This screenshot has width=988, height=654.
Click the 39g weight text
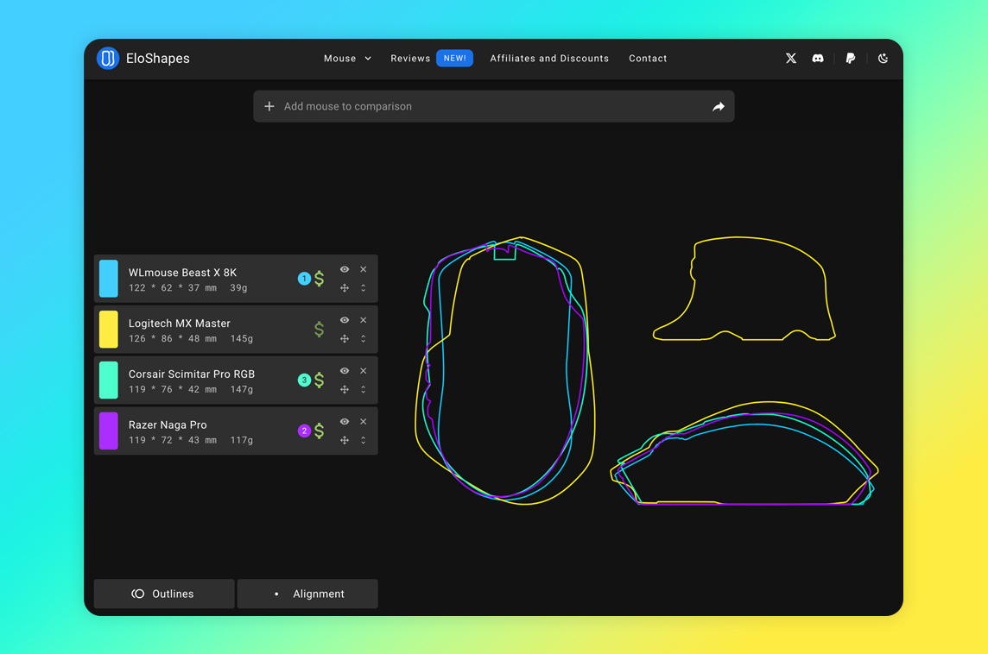pyautogui.click(x=239, y=287)
